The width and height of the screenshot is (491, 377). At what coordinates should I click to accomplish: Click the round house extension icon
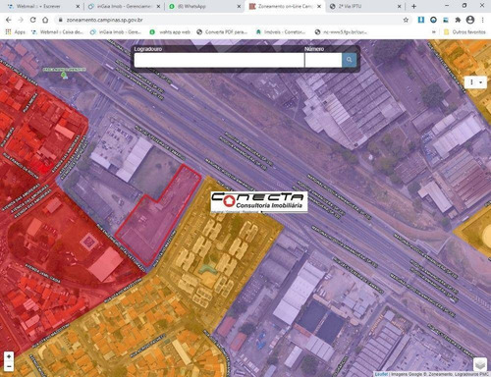point(433,20)
